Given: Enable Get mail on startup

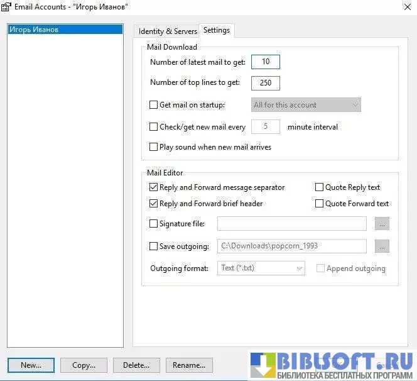Looking at the screenshot, I should 154,105.
